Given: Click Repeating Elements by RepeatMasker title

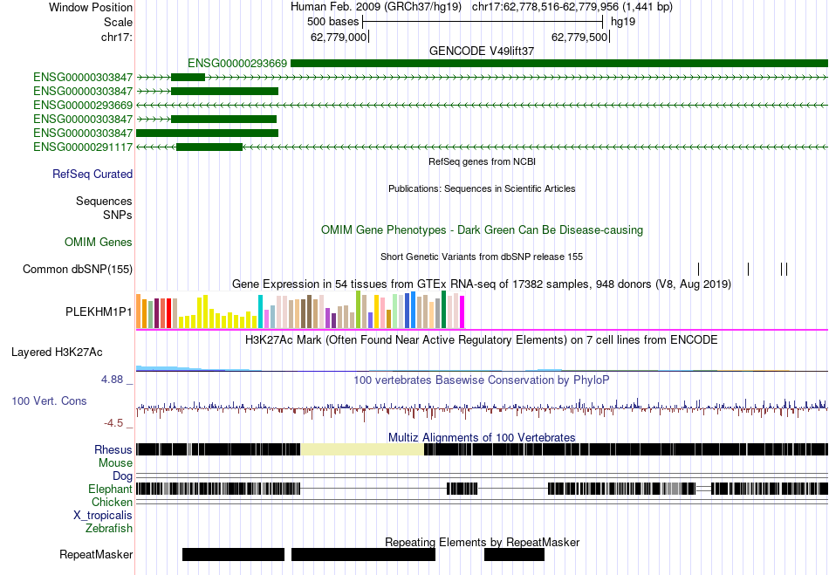Looking at the screenshot, I should pyautogui.click(x=482, y=542).
